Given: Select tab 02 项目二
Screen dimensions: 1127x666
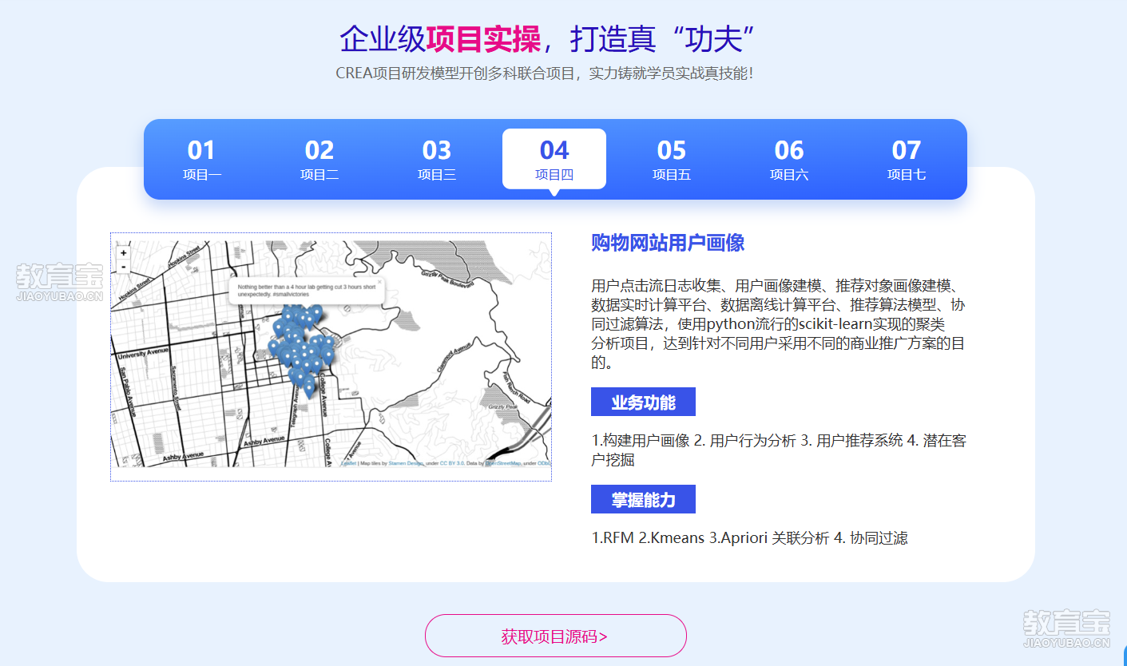Looking at the screenshot, I should [x=319, y=160].
